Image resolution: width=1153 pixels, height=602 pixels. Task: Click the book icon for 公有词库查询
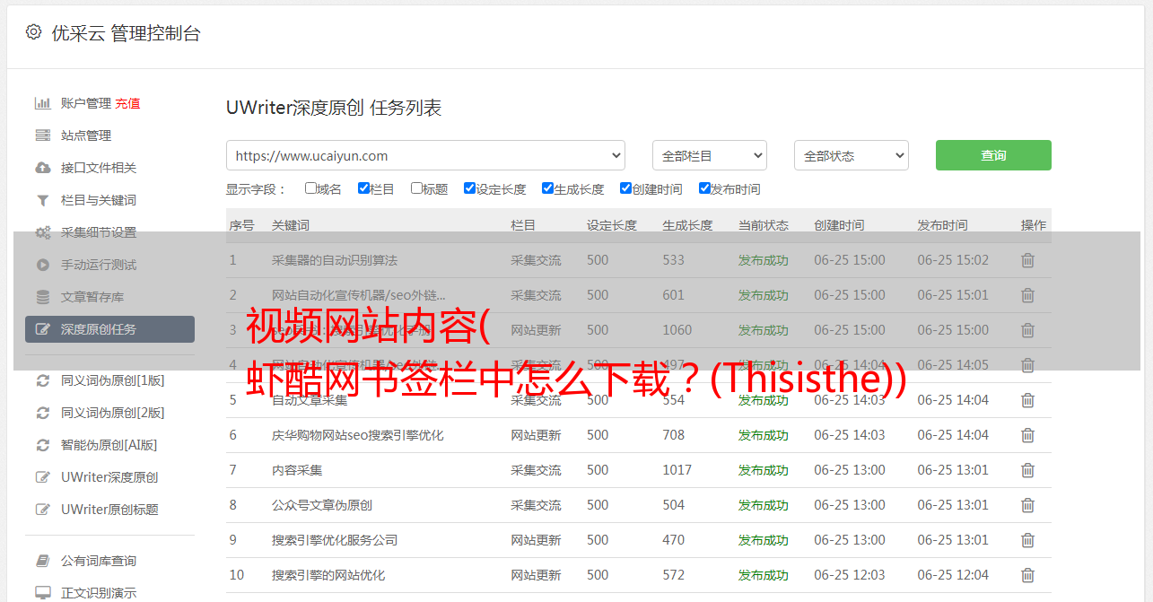click(42, 561)
